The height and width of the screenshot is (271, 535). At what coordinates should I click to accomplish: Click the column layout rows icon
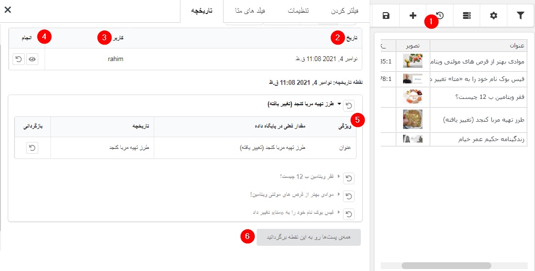tap(467, 16)
